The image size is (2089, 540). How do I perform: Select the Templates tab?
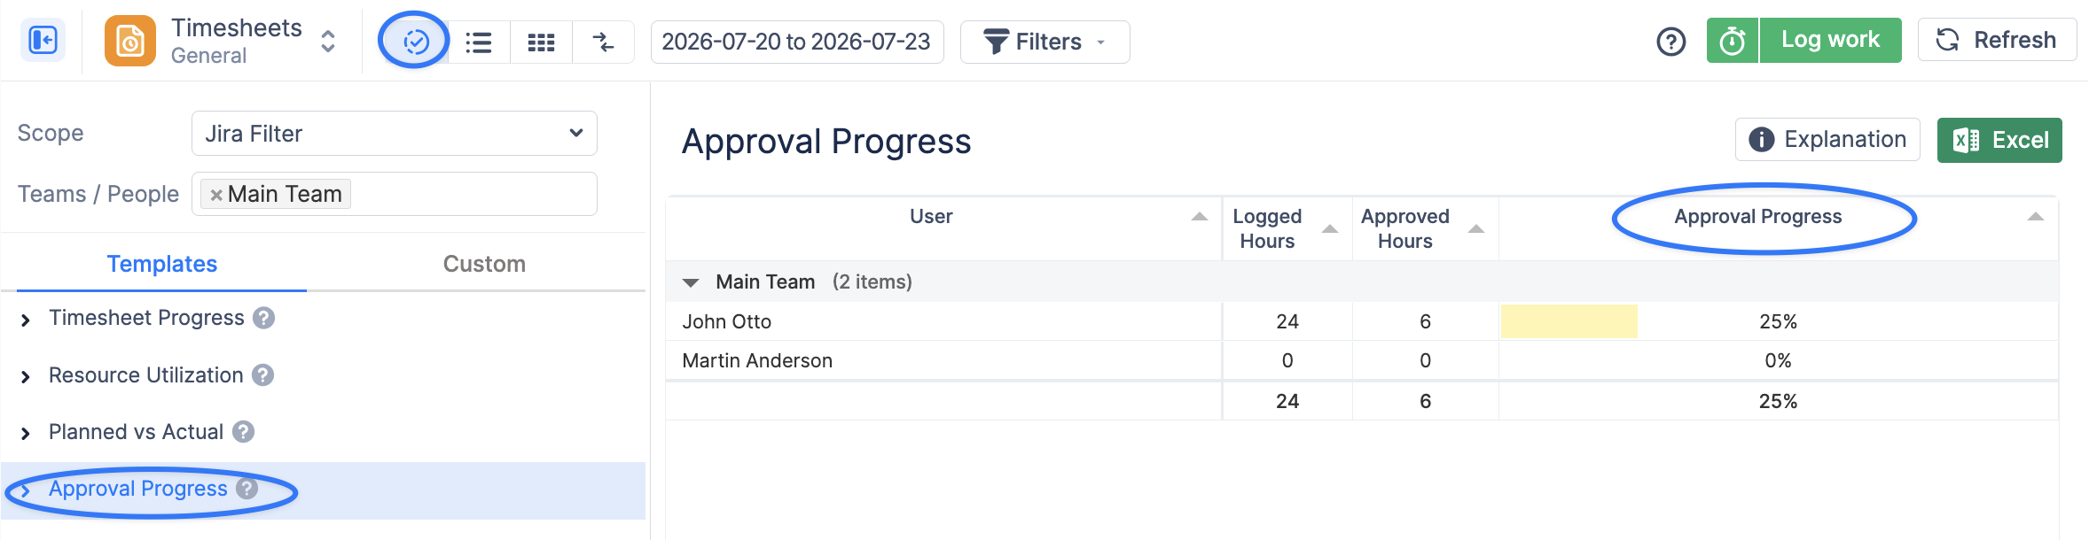[x=162, y=264]
